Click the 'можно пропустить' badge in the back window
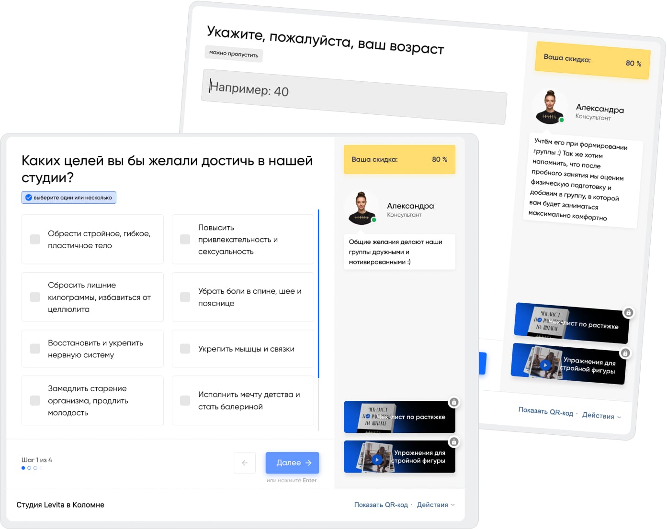This screenshot has height=529, width=667. click(x=234, y=54)
